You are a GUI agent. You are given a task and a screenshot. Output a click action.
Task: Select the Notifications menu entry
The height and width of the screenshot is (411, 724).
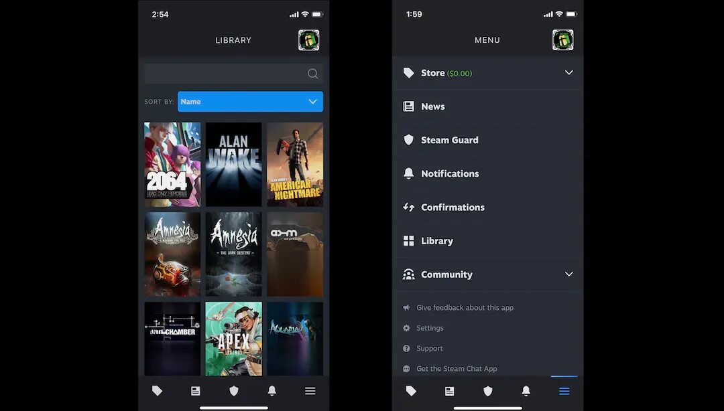pos(487,174)
